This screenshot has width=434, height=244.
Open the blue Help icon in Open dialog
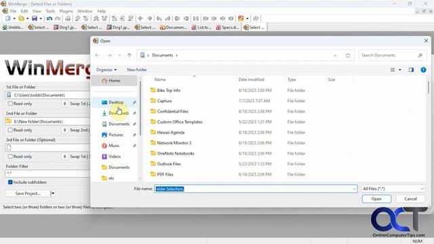click(423, 70)
